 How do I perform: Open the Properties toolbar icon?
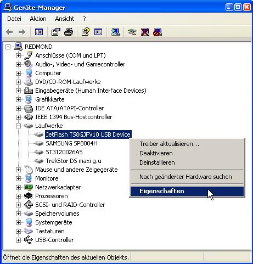pyautogui.click(x=56, y=32)
